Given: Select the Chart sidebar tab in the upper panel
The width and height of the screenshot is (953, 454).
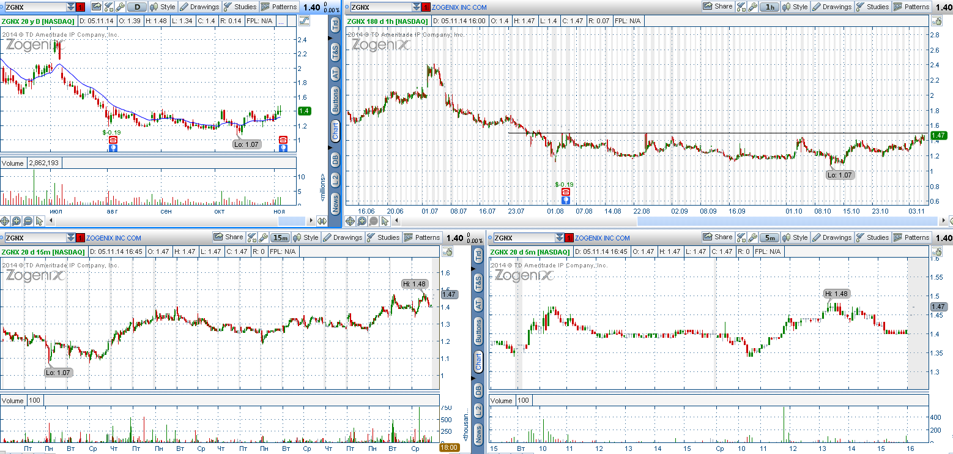Looking at the screenshot, I should pyautogui.click(x=335, y=130).
